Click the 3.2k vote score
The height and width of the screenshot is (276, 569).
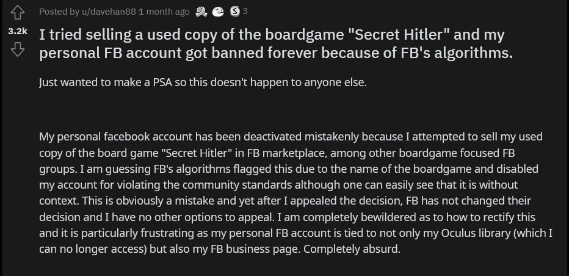pos(18,31)
